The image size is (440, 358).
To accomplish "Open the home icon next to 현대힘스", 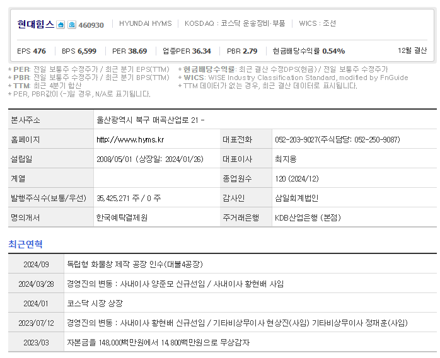I will [61, 25].
